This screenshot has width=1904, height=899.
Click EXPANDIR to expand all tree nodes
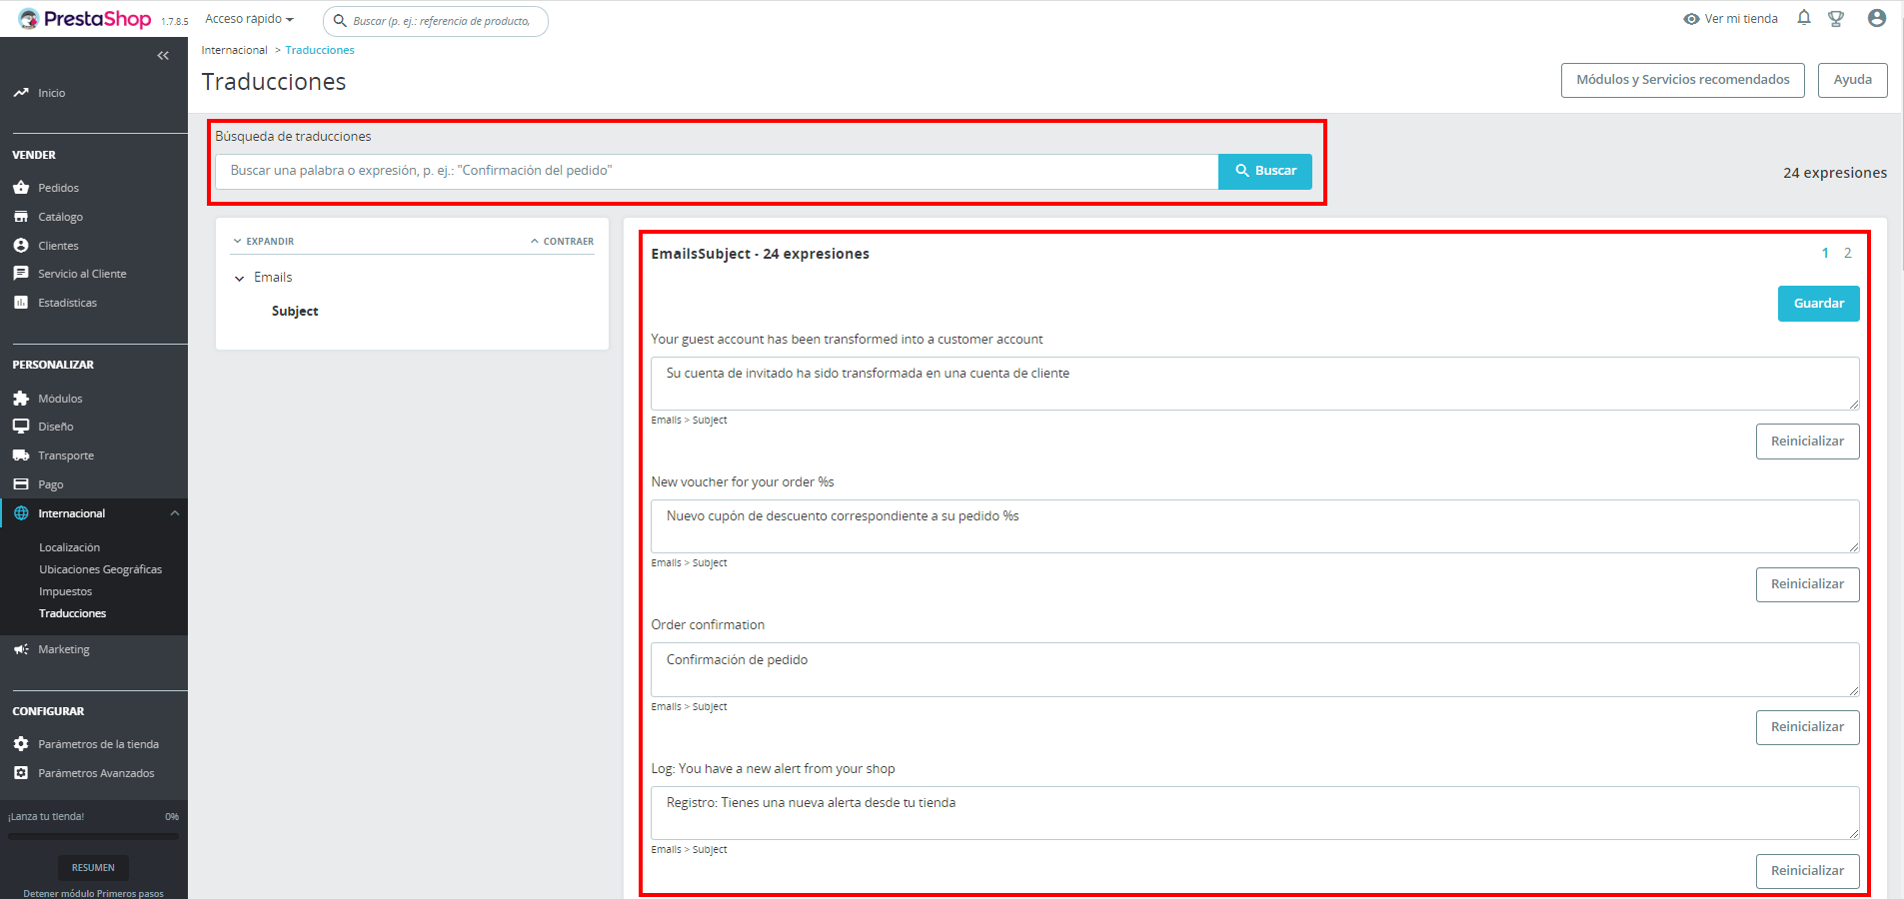coord(264,242)
